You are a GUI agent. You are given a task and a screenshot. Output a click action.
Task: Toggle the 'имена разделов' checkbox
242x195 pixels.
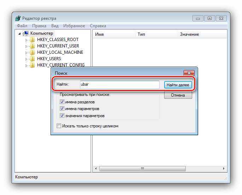(x=62, y=102)
